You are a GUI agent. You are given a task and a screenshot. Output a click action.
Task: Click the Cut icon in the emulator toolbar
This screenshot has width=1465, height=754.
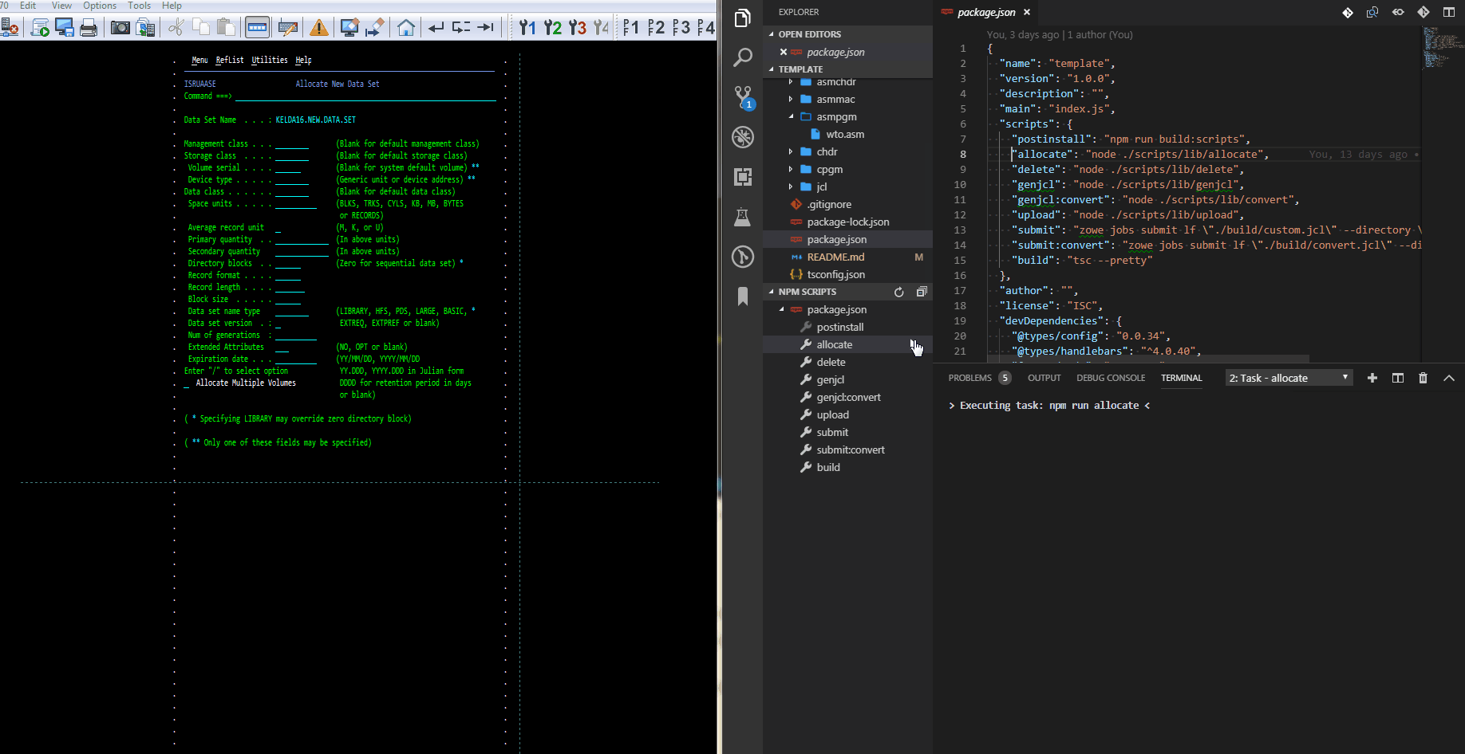176,26
